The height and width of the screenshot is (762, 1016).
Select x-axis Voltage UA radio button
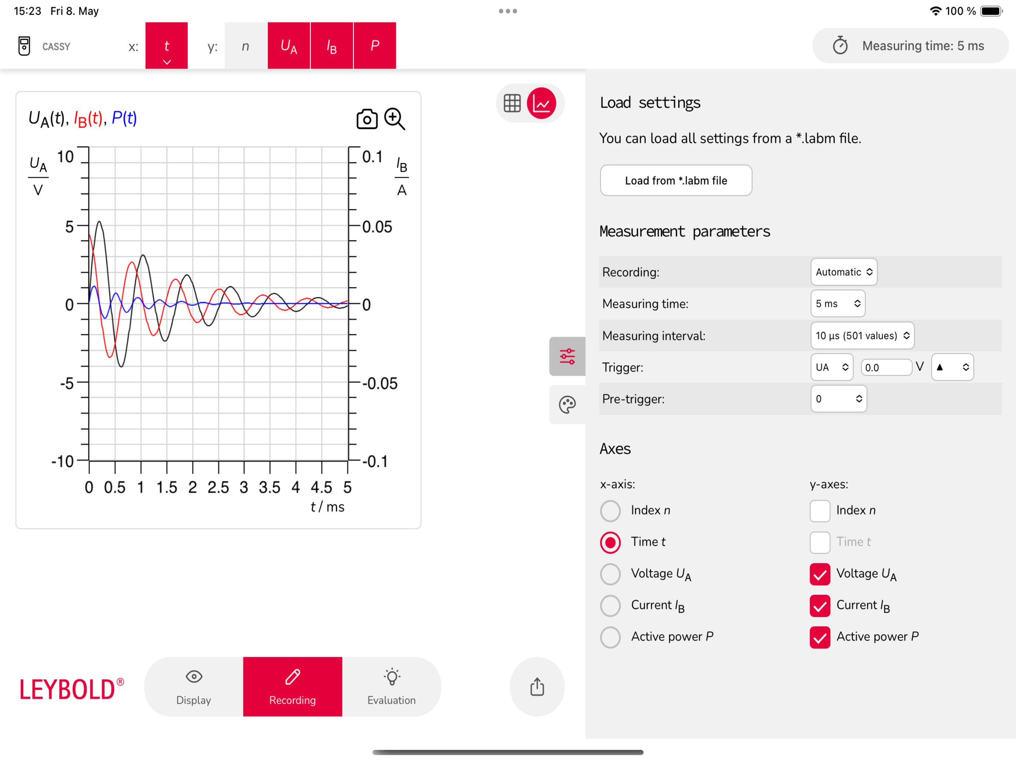click(610, 574)
